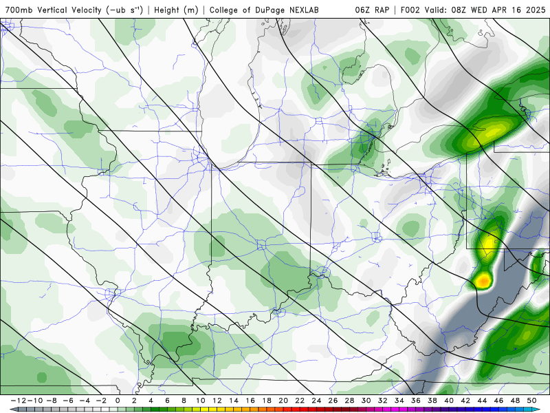
Task: Click the 4 label on color scale
Action: pyautogui.click(x=151, y=401)
